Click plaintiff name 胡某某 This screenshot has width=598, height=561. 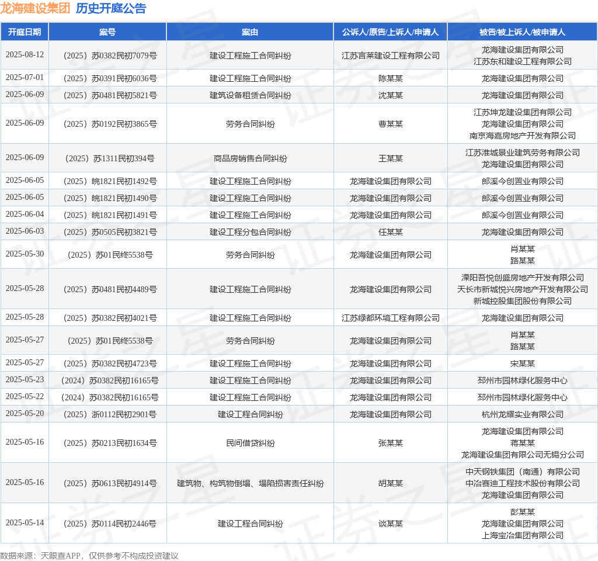[x=391, y=483]
